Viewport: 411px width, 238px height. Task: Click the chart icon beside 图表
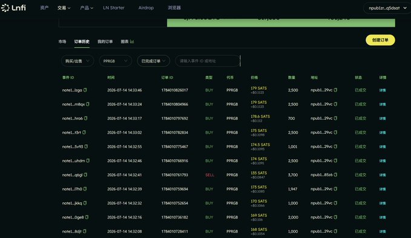132,41
